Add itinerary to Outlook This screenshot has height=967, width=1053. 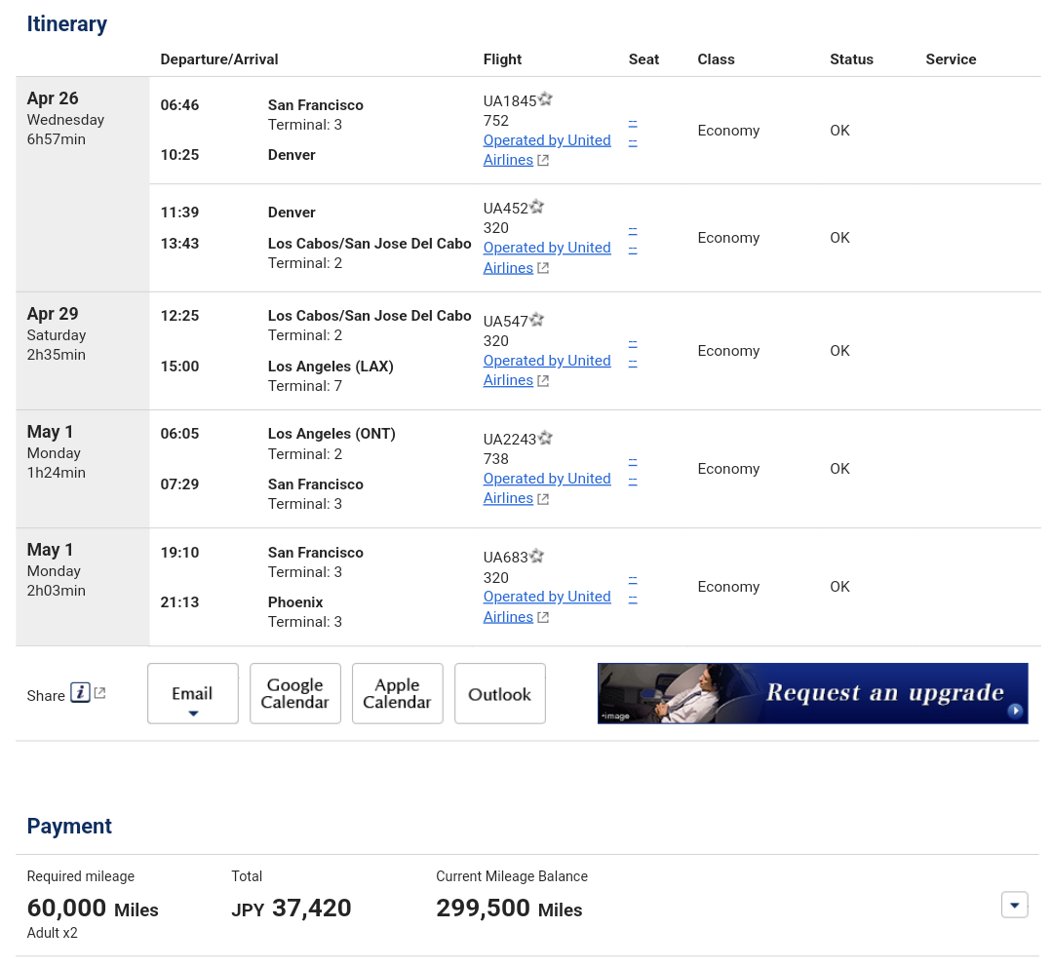499,694
